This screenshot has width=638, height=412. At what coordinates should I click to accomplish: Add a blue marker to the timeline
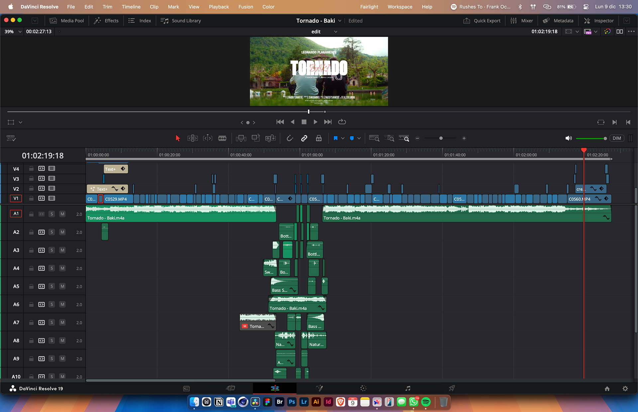click(x=352, y=138)
